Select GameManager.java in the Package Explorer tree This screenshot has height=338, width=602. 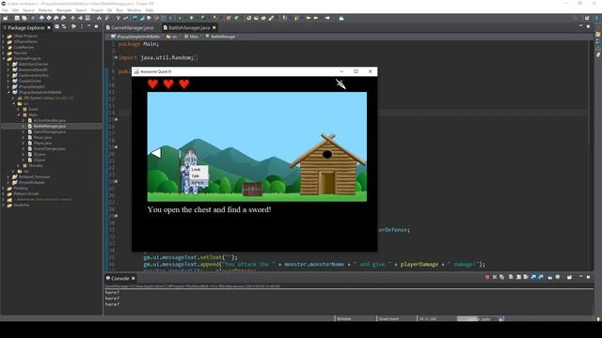tap(50, 131)
